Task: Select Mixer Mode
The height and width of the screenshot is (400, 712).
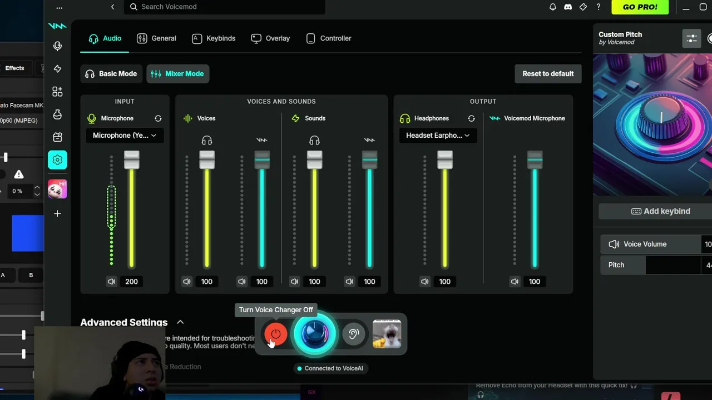Action: (x=177, y=73)
